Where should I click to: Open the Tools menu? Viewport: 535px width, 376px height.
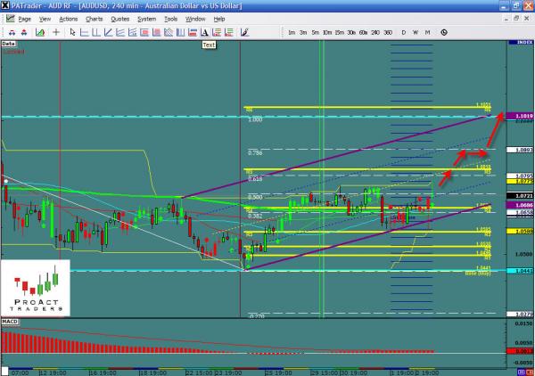[x=172, y=18]
